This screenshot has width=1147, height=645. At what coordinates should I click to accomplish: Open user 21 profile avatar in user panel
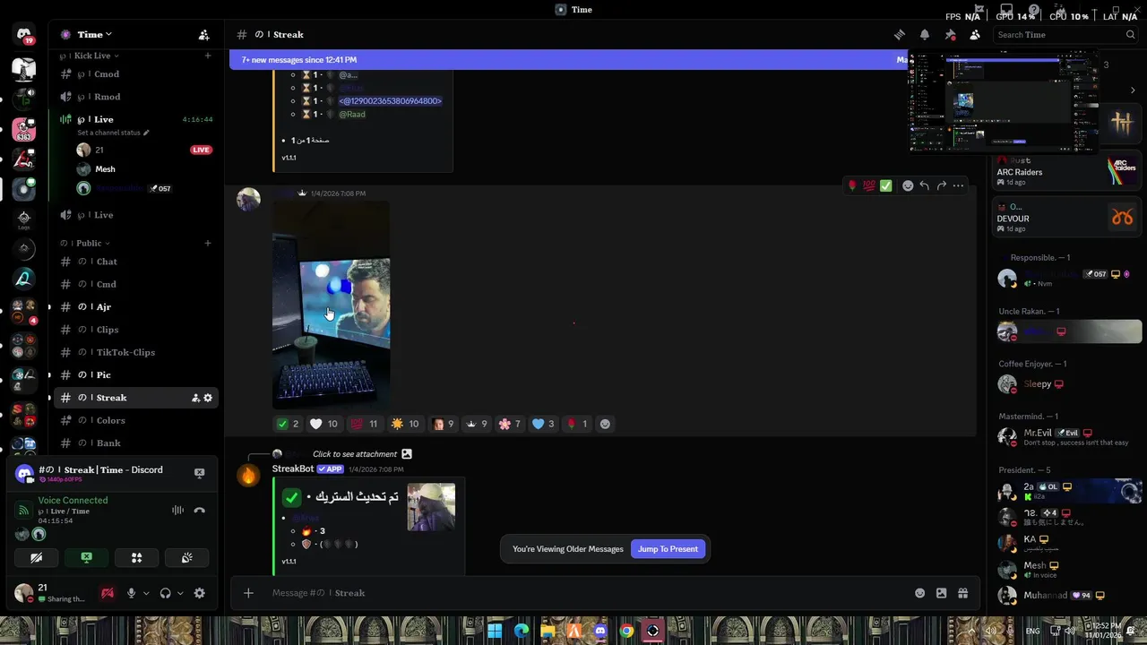tap(24, 592)
